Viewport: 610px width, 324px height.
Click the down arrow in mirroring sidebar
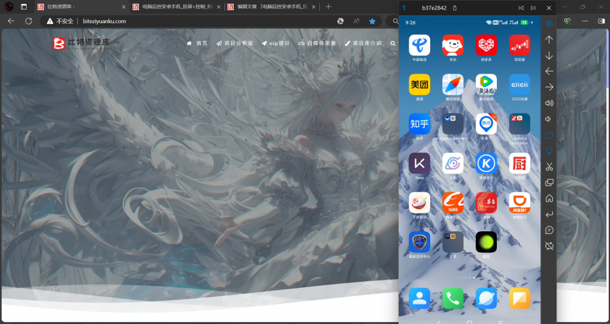tap(549, 55)
